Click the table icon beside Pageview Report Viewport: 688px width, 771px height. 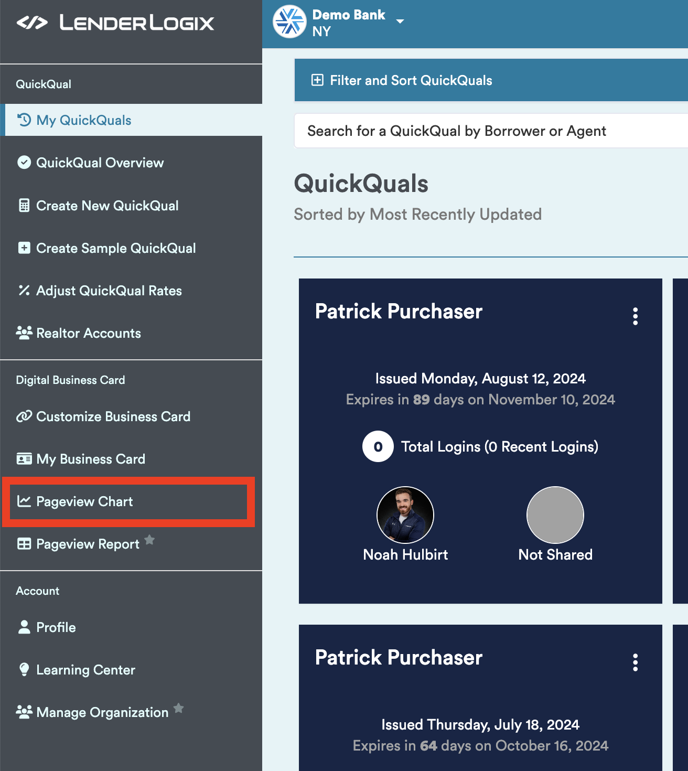pos(24,544)
